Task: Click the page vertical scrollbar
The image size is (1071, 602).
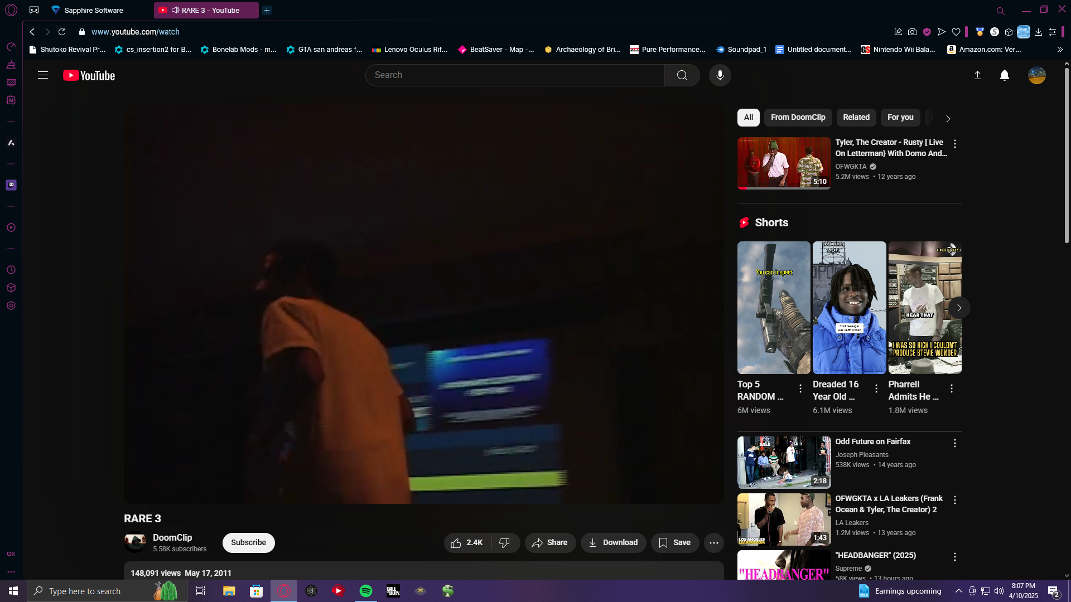Action: [1066, 156]
